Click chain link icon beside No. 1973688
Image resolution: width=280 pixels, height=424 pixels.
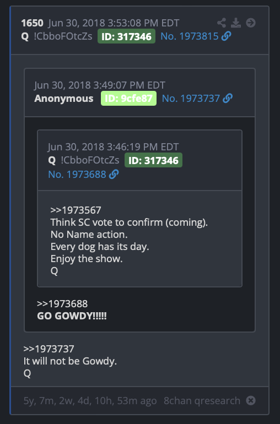point(114,175)
